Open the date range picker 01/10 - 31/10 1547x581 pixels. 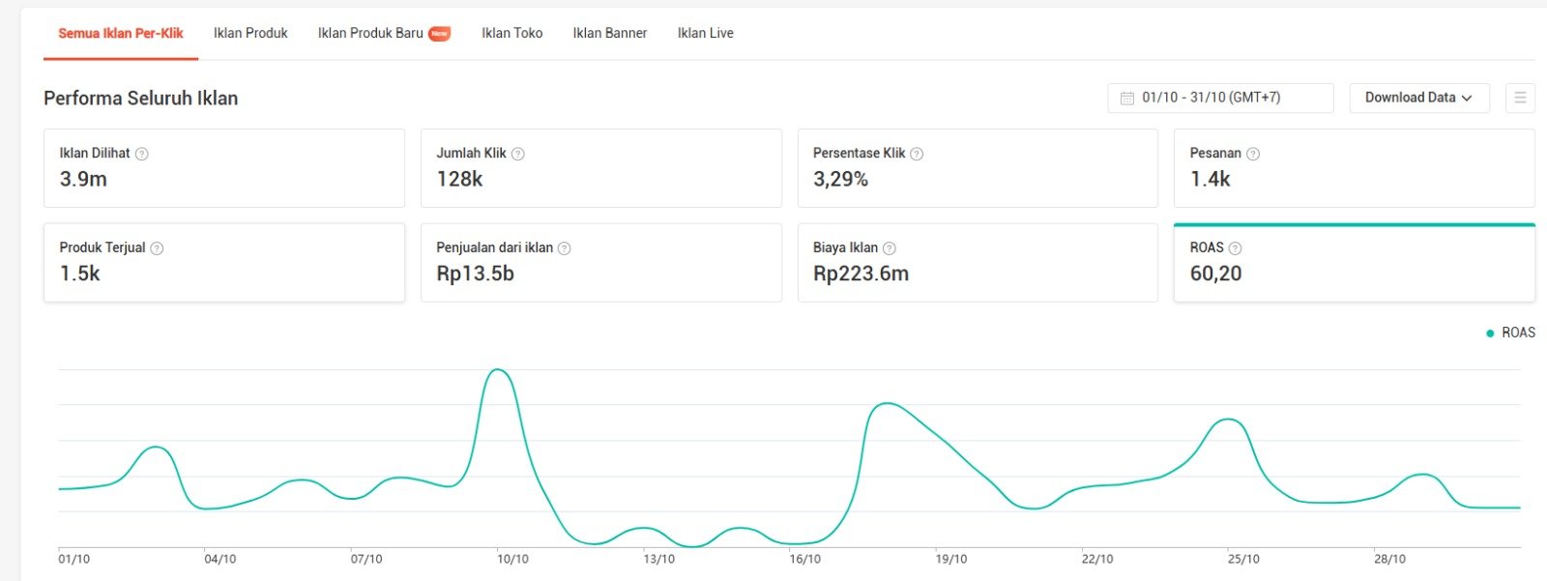[1220, 98]
